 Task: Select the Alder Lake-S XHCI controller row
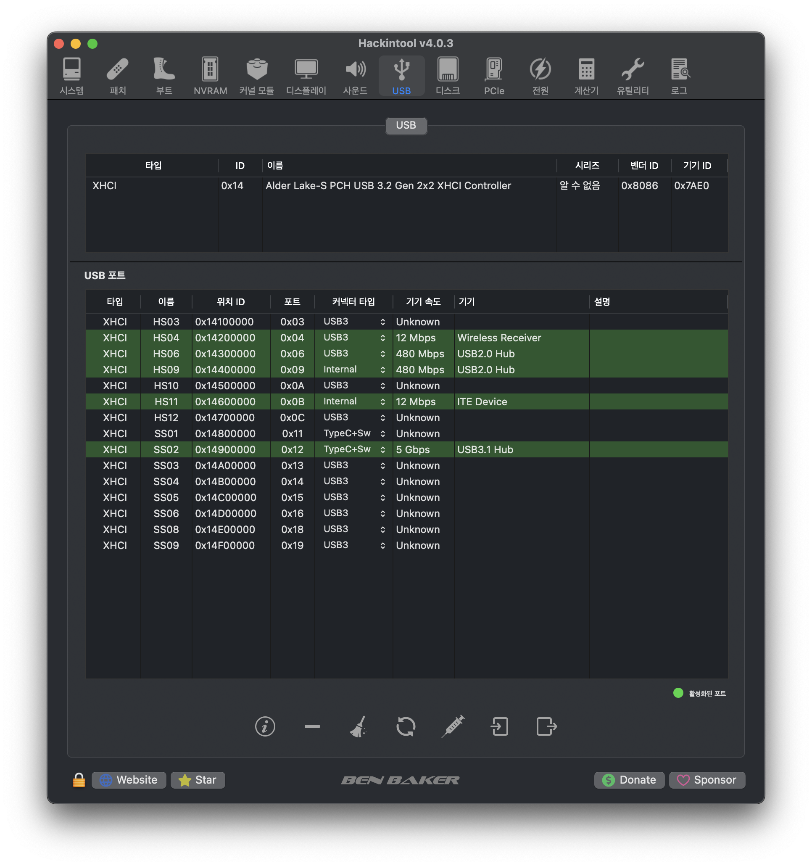tap(406, 185)
